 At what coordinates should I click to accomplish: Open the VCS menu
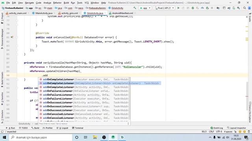(x=87, y=3)
